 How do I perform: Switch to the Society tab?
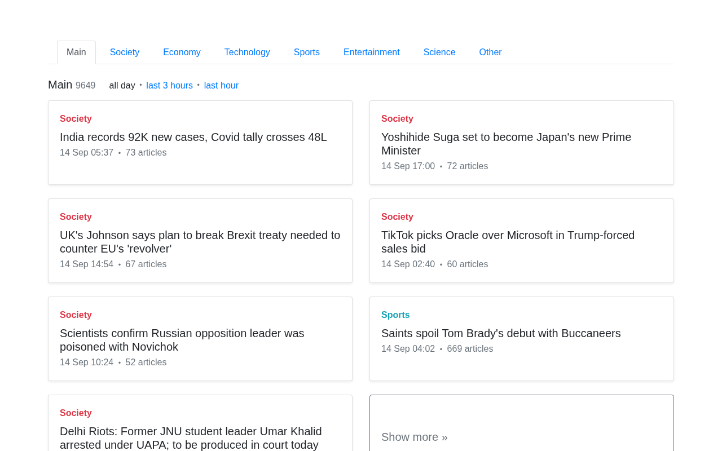click(125, 52)
